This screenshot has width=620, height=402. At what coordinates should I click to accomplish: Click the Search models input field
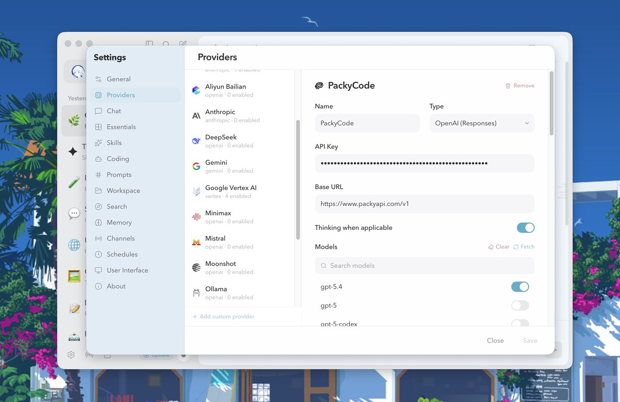click(424, 266)
